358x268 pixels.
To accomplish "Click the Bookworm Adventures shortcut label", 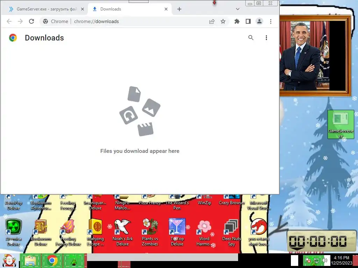I will coord(41,205).
